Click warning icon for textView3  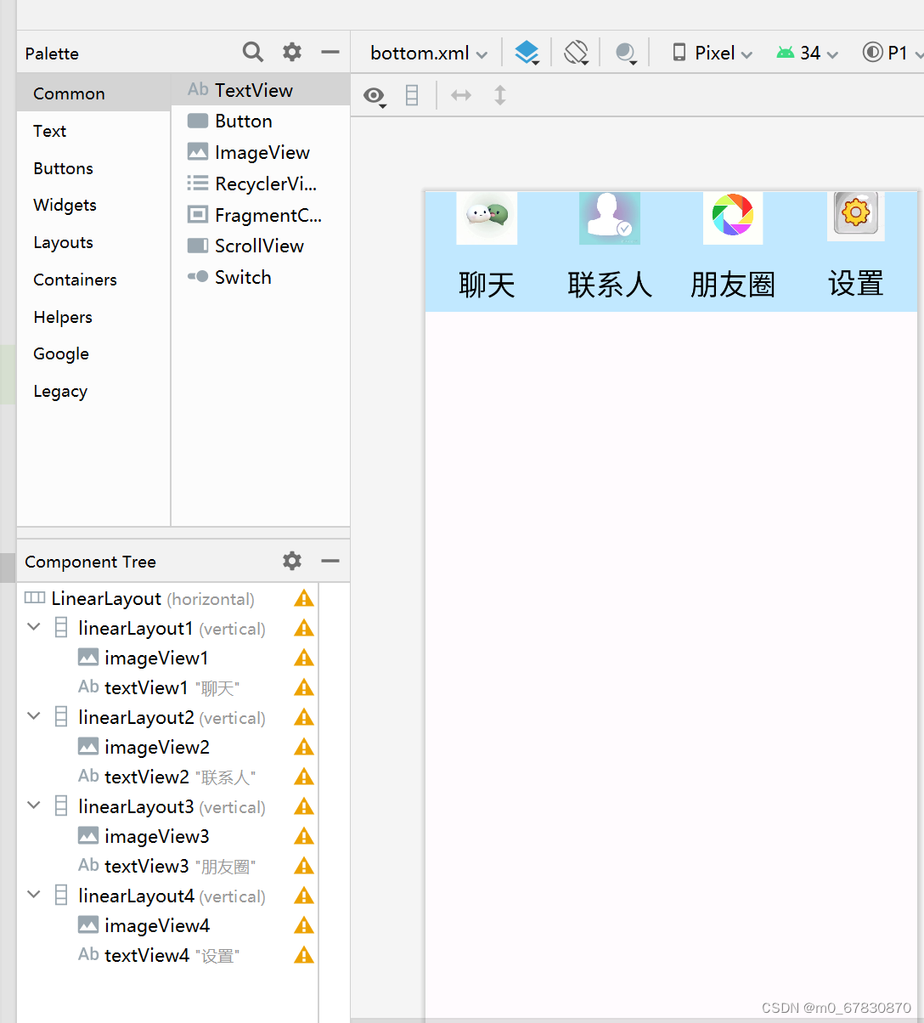pyautogui.click(x=304, y=867)
